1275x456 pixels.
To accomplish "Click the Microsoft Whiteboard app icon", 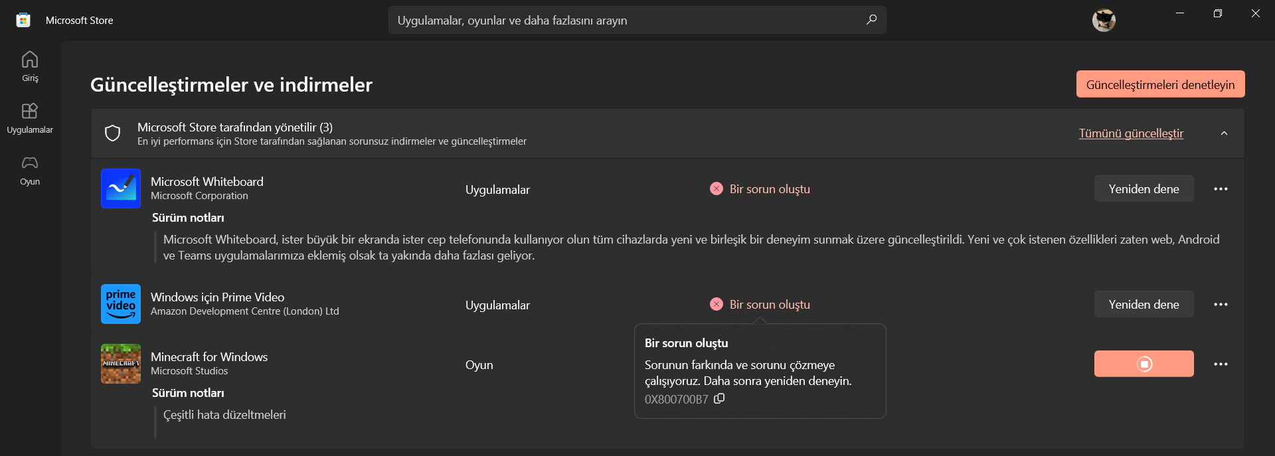I will pyautogui.click(x=121, y=189).
